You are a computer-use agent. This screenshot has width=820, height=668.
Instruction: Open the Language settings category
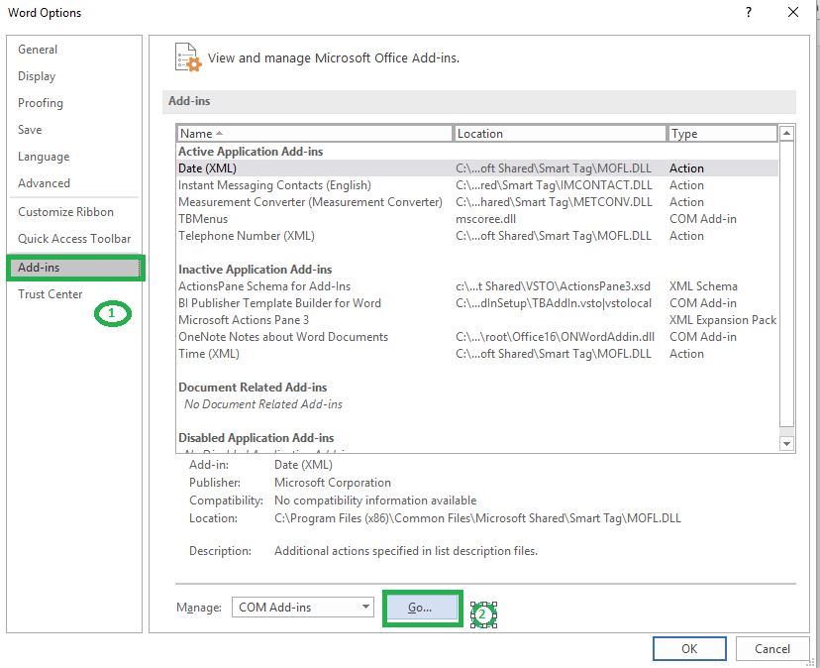[44, 157]
